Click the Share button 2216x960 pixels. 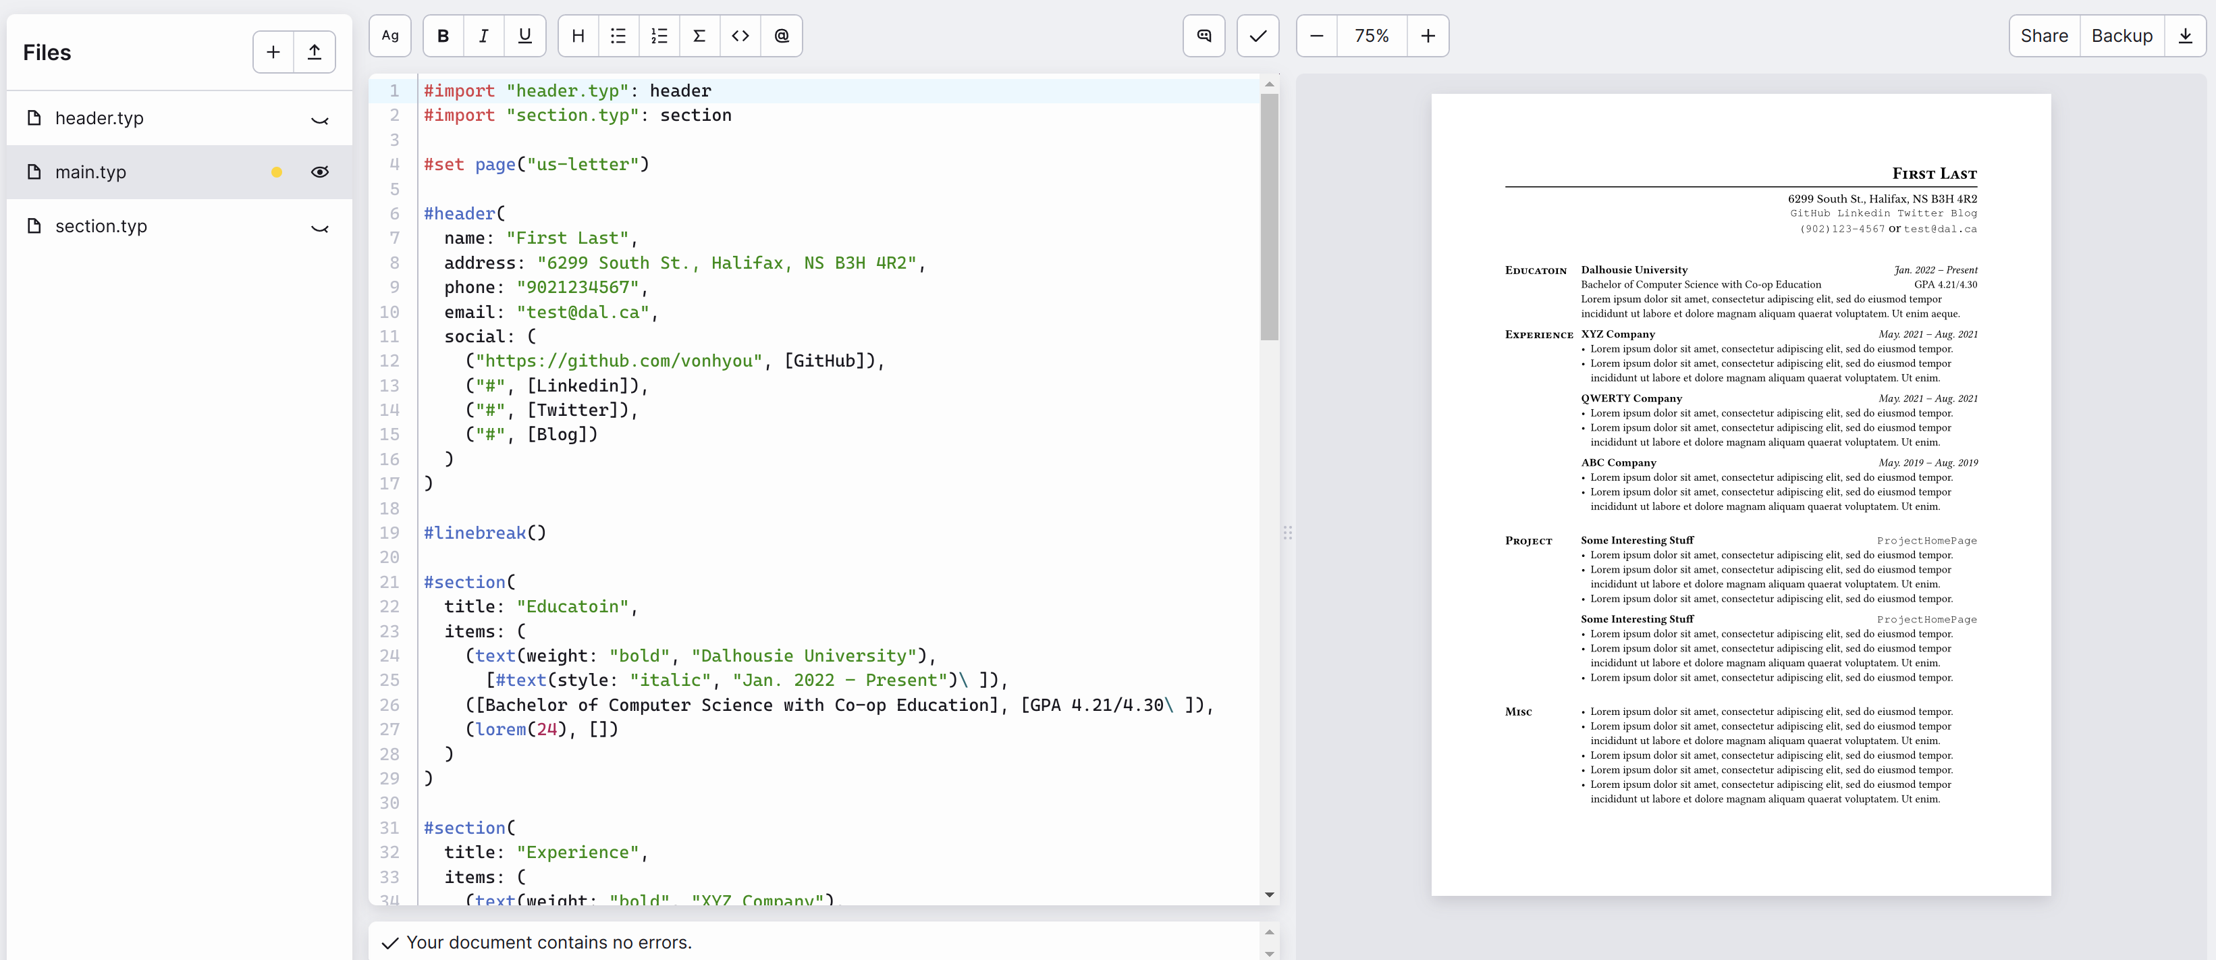pos(2044,36)
